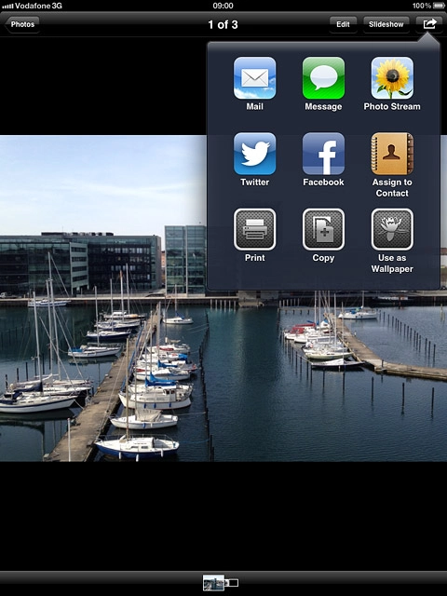Copy the photo with the Copy icon
The width and height of the screenshot is (447, 596).
click(x=323, y=229)
